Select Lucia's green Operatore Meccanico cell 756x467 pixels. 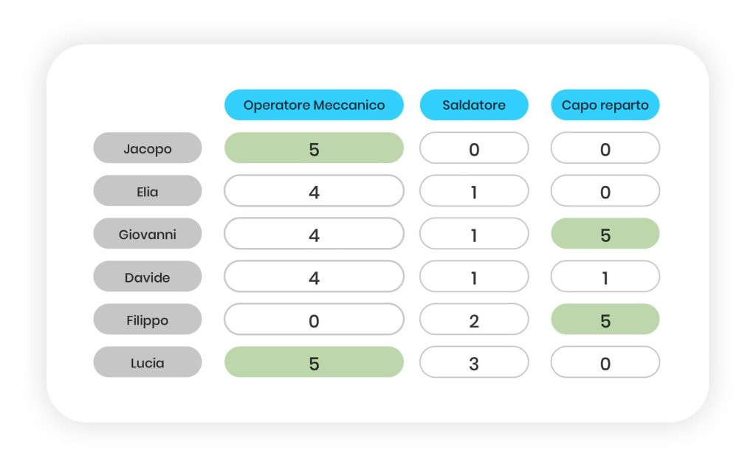(x=314, y=362)
